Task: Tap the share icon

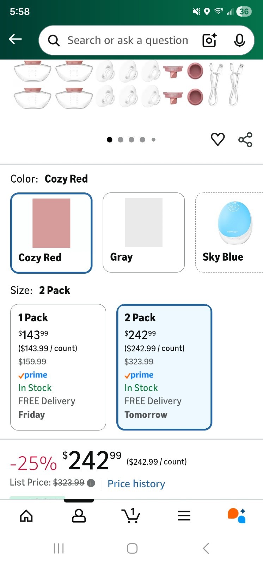Action: point(245,139)
